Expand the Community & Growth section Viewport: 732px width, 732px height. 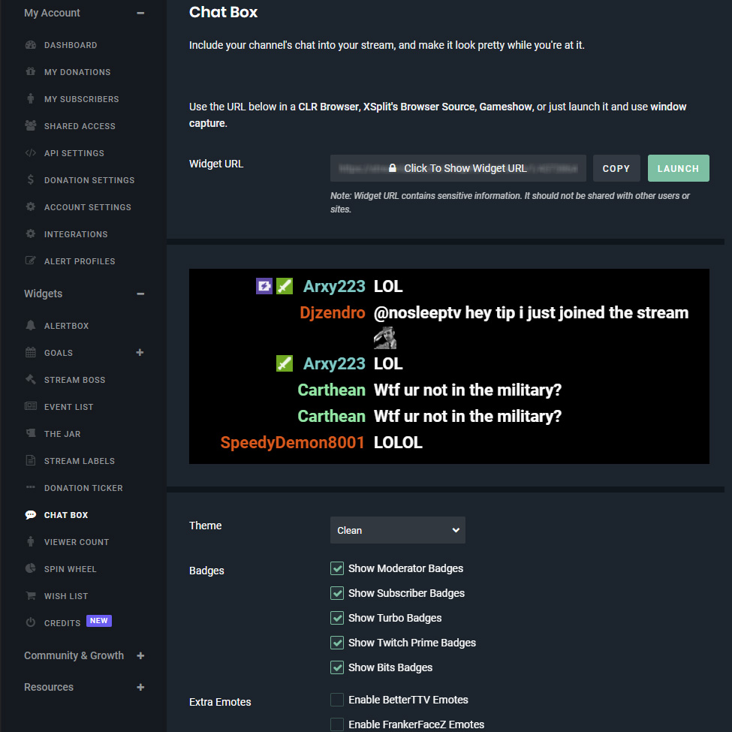pos(140,655)
